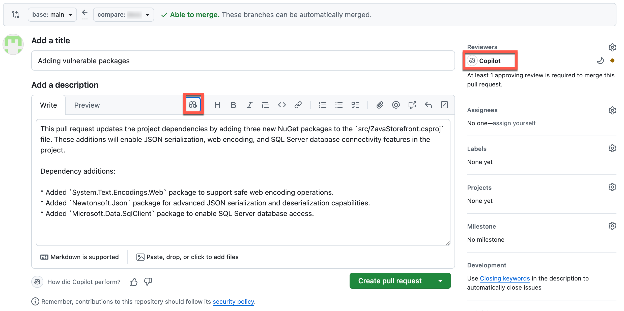Insert a link in the description
Screen dimensions: 624x311
click(x=298, y=105)
